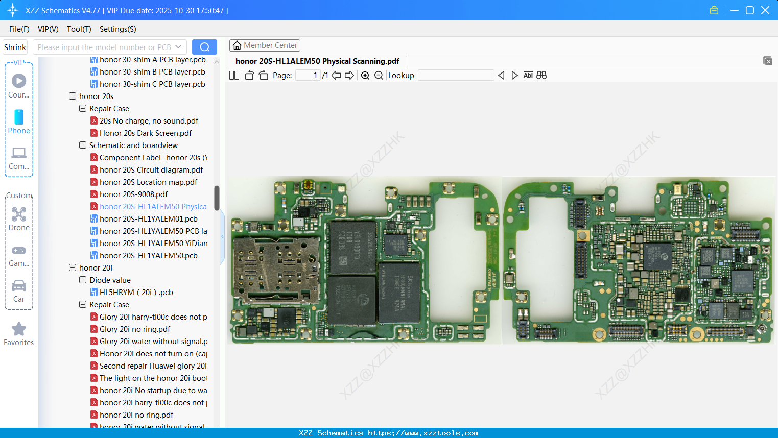Open Favorites with the star icon
The width and height of the screenshot is (778, 438).
(x=19, y=334)
